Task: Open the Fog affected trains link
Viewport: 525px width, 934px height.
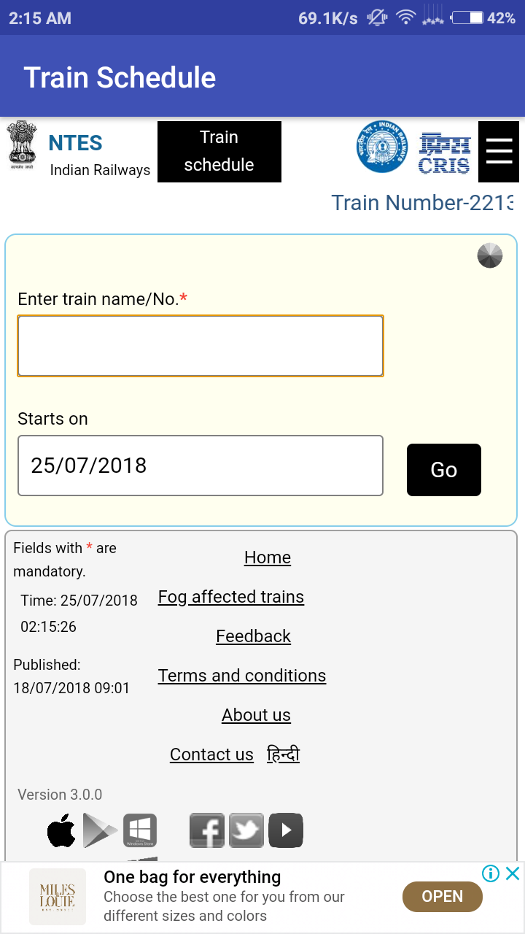Action: tap(231, 597)
